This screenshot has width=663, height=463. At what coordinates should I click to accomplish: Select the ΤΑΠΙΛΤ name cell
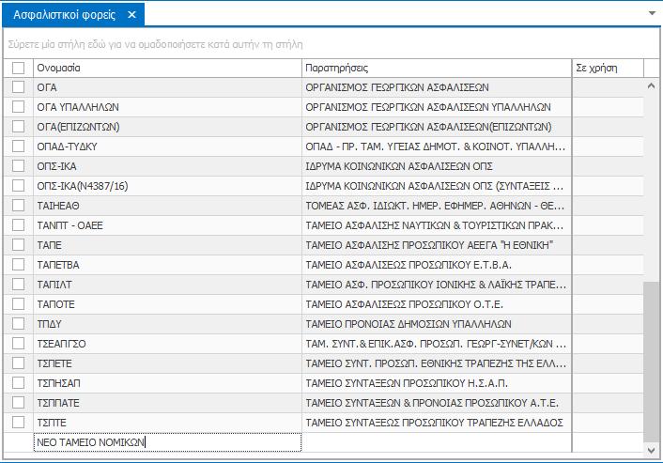(x=167, y=285)
